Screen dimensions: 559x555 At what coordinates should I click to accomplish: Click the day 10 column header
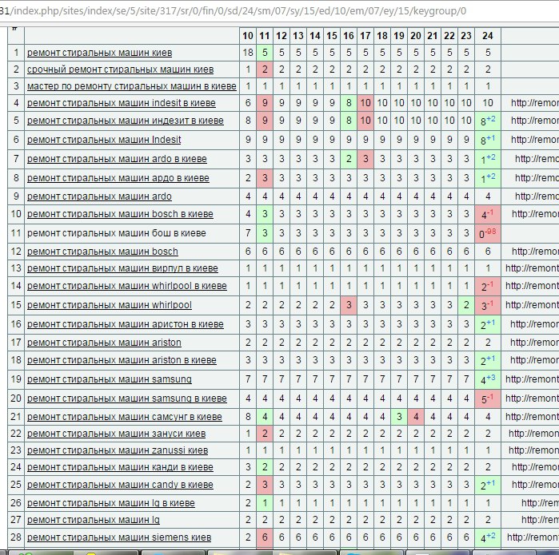click(x=248, y=36)
